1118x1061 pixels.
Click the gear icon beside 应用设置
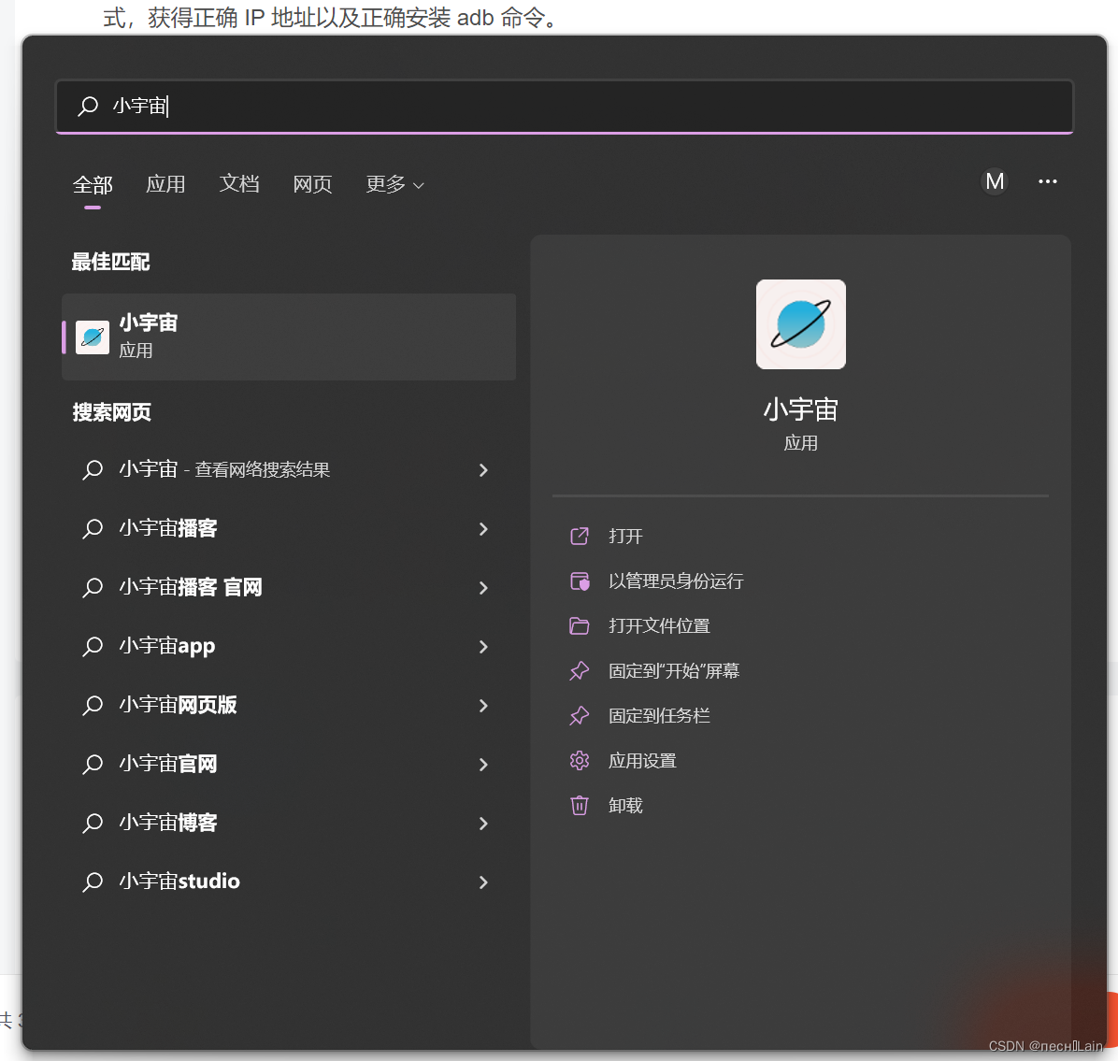[580, 761]
